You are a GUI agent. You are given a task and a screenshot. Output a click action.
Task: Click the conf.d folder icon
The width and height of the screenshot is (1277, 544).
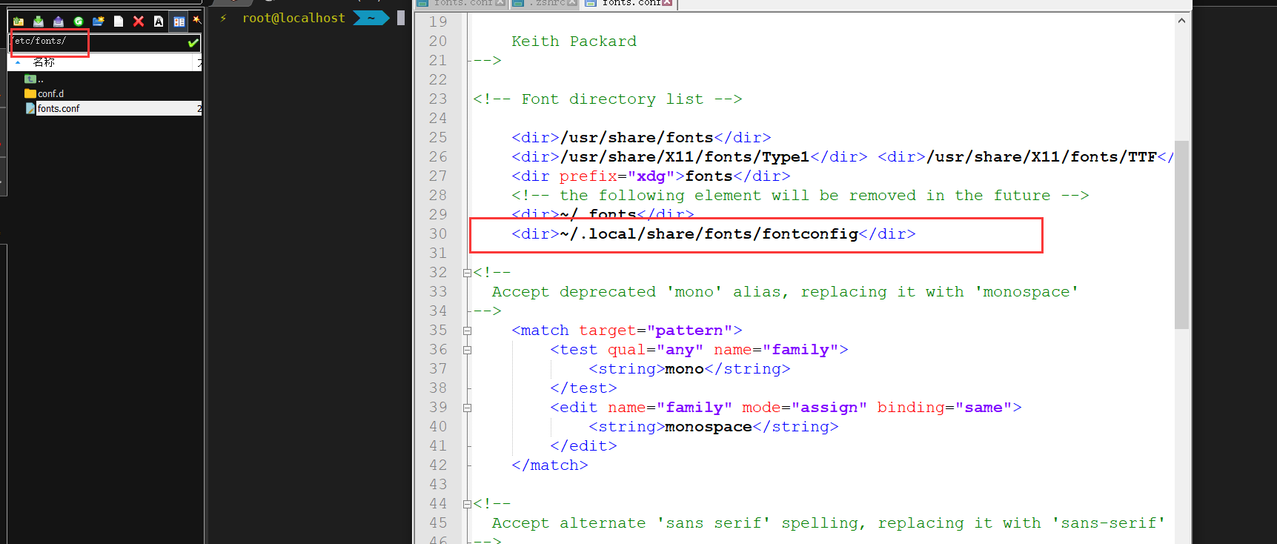pyautogui.click(x=30, y=93)
